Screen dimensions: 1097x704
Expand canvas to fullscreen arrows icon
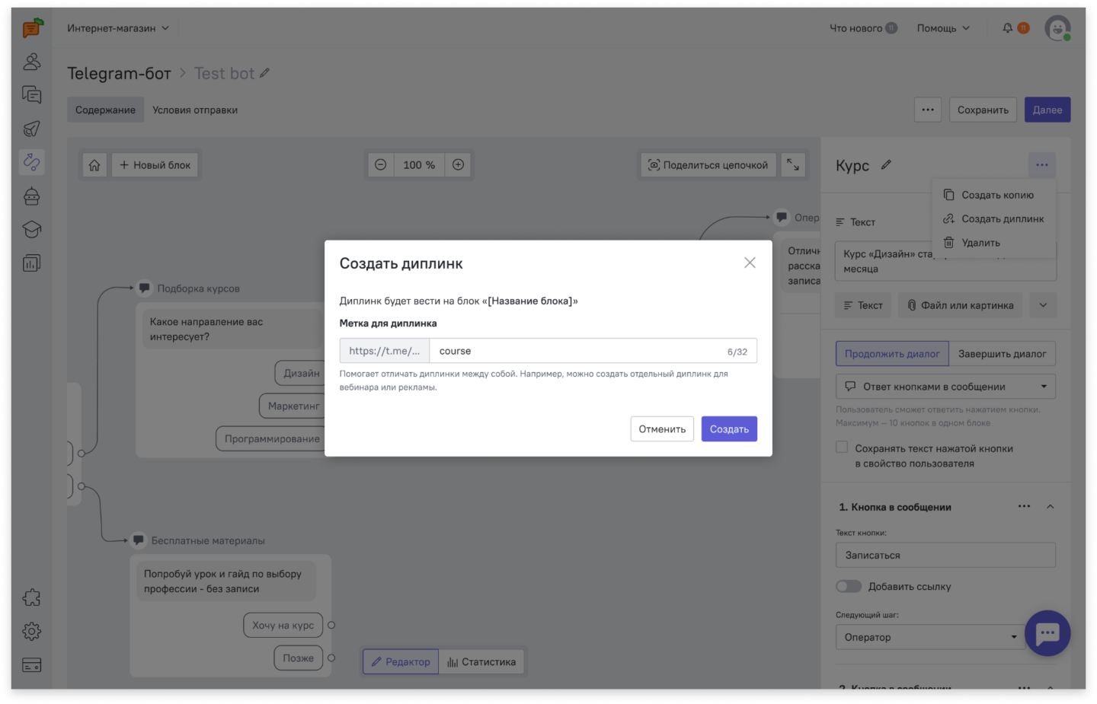pyautogui.click(x=793, y=165)
